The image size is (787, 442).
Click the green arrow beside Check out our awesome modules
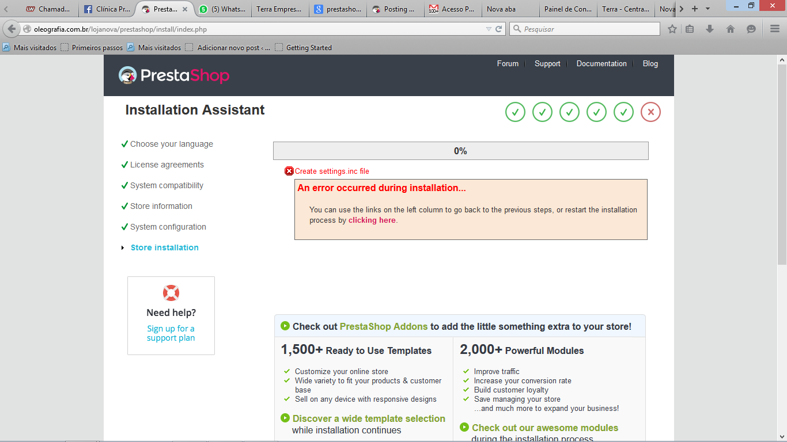coord(464,428)
